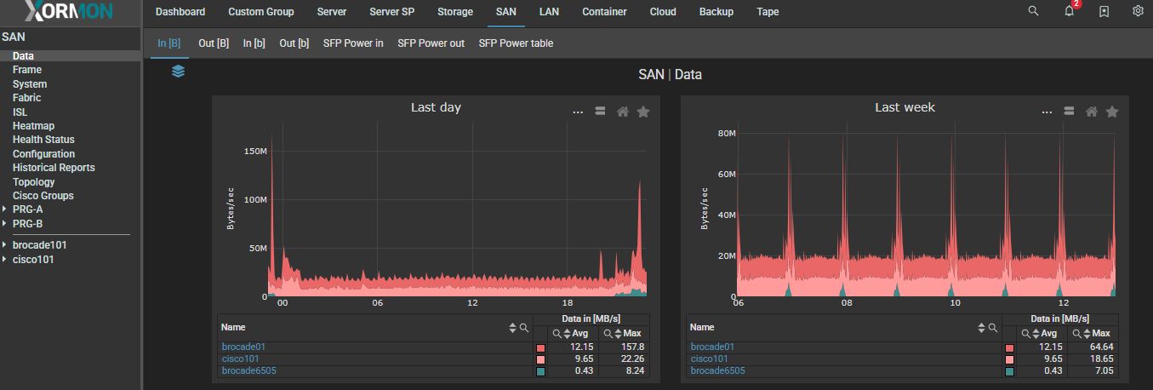
Task: Expand the PRG-A tree node
Action: (x=5, y=209)
